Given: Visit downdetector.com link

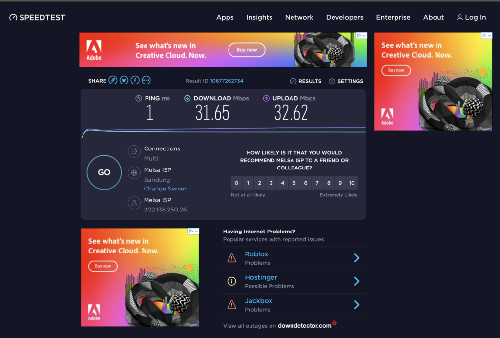Looking at the screenshot, I should click(305, 326).
